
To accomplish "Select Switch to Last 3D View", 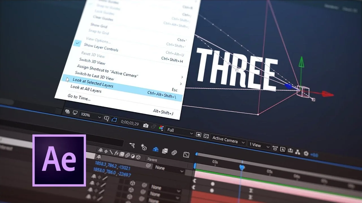I will point(94,76).
